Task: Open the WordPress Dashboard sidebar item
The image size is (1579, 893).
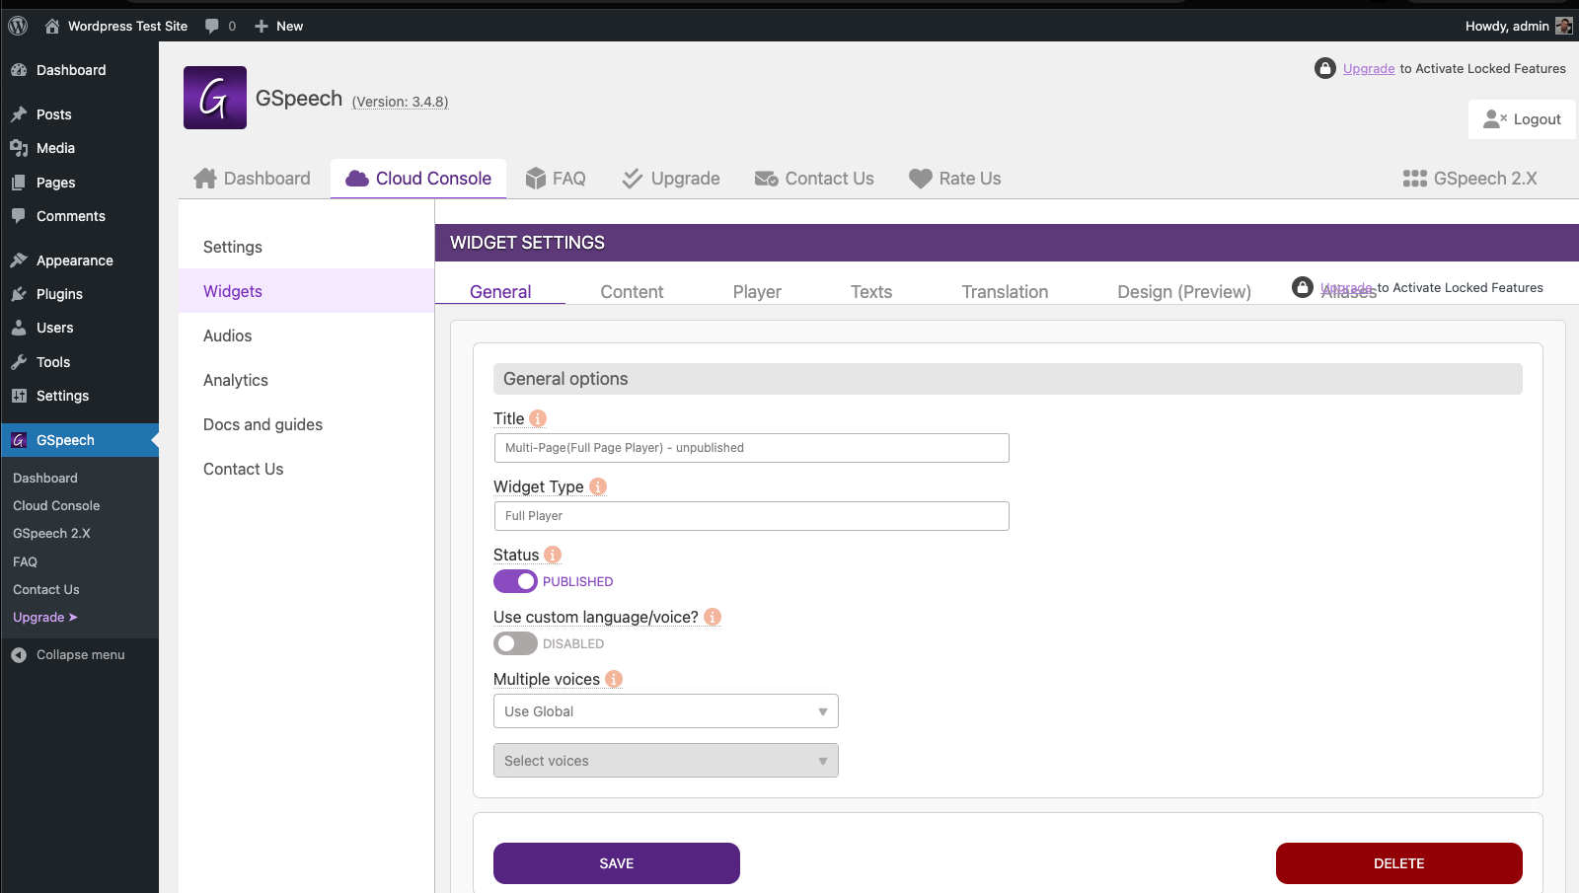Action: [x=79, y=70]
